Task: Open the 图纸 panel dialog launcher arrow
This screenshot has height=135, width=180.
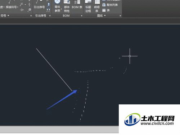Action: click(120, 16)
